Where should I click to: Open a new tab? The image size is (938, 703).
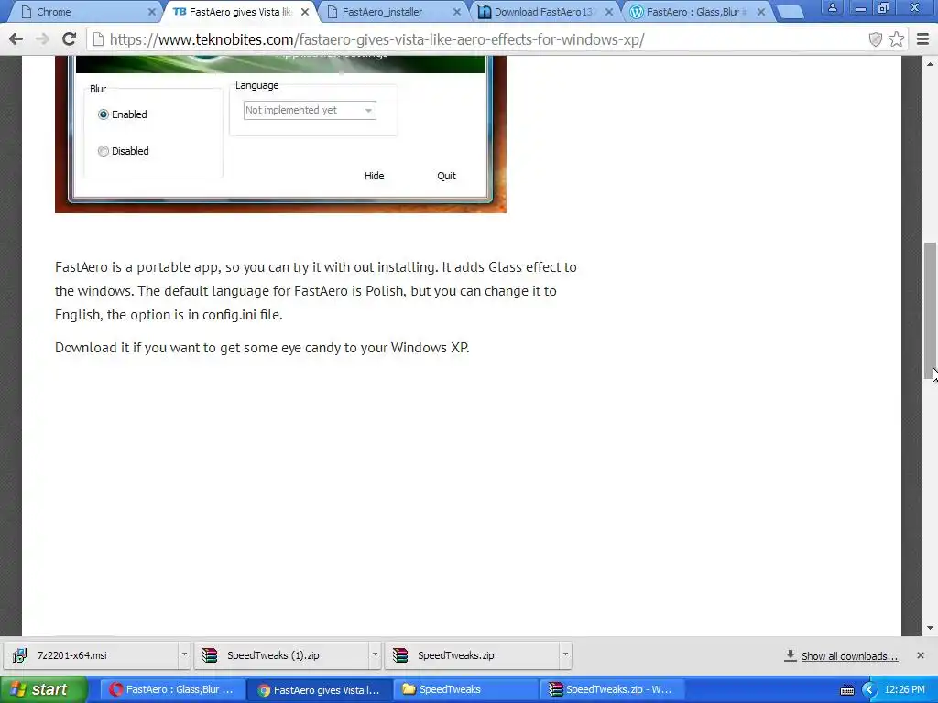791,12
